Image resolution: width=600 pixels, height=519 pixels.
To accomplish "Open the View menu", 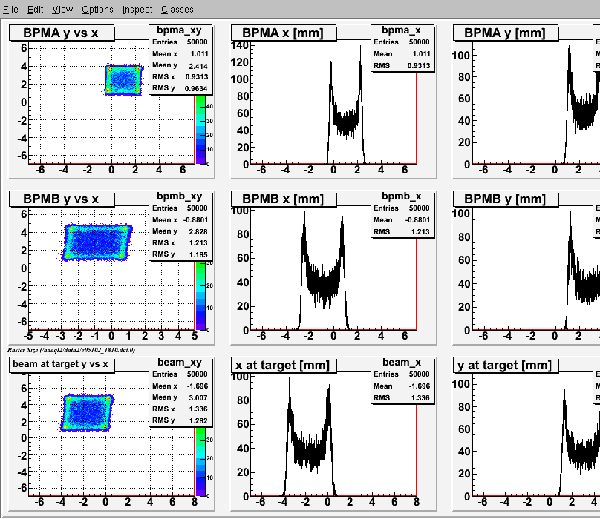I will pos(62,9).
